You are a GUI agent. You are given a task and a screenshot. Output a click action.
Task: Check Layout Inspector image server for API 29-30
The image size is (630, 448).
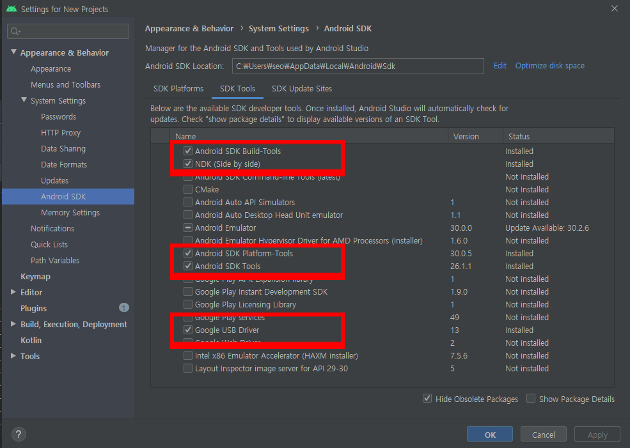(187, 368)
